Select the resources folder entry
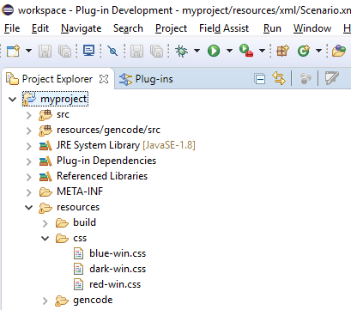This screenshot has width=351, height=310. click(x=78, y=207)
